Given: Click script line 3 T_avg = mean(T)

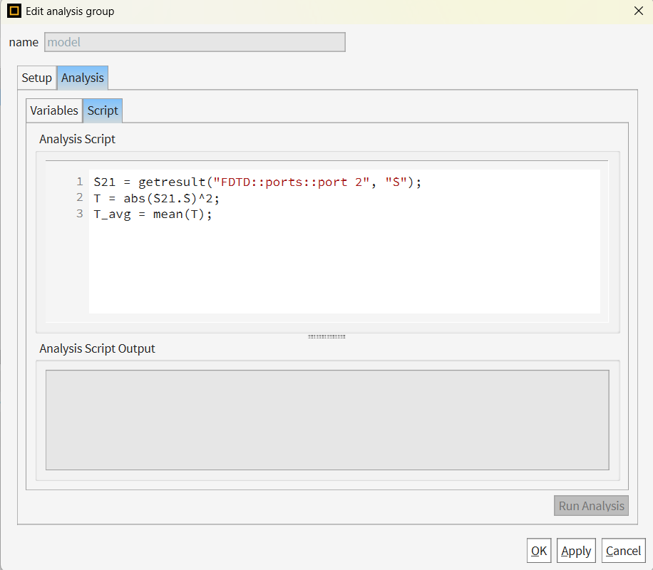Looking at the screenshot, I should [153, 215].
